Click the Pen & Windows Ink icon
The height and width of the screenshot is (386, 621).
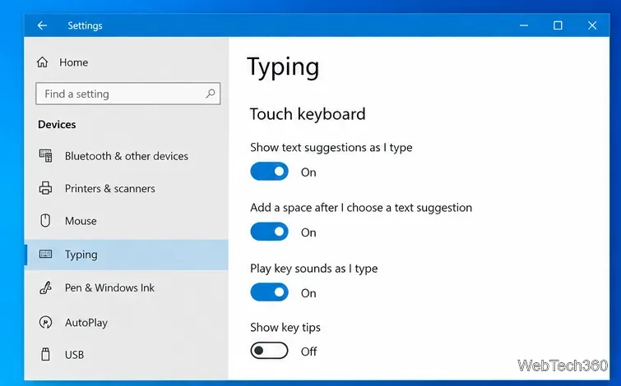(45, 287)
